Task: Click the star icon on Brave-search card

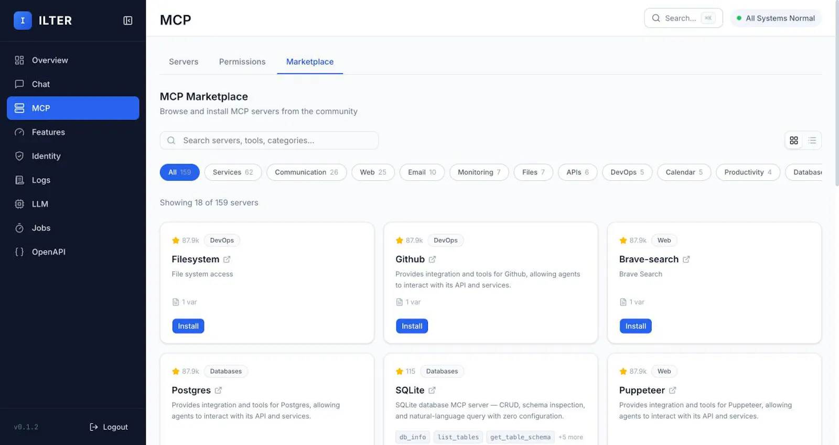Action: tap(623, 241)
